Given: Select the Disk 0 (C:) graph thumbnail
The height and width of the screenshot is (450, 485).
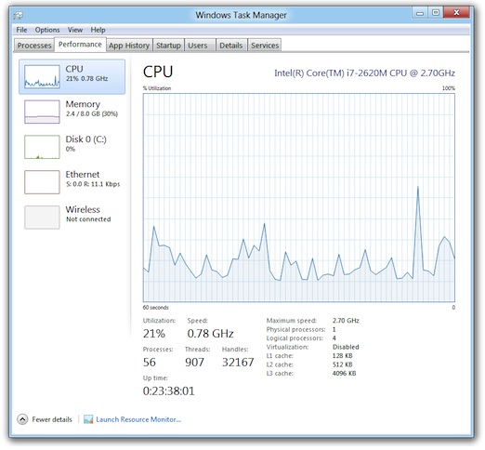Looking at the screenshot, I should click(x=42, y=147).
